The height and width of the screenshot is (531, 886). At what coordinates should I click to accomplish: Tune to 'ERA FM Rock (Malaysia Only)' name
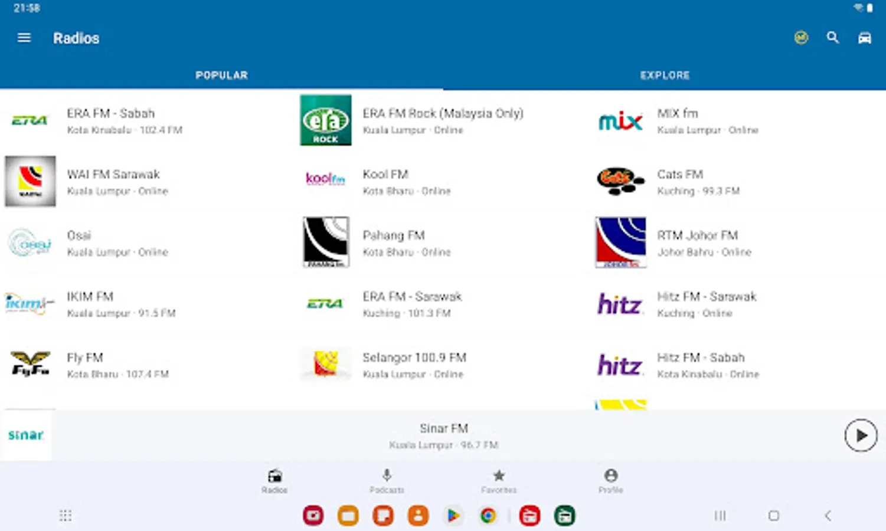pos(443,113)
